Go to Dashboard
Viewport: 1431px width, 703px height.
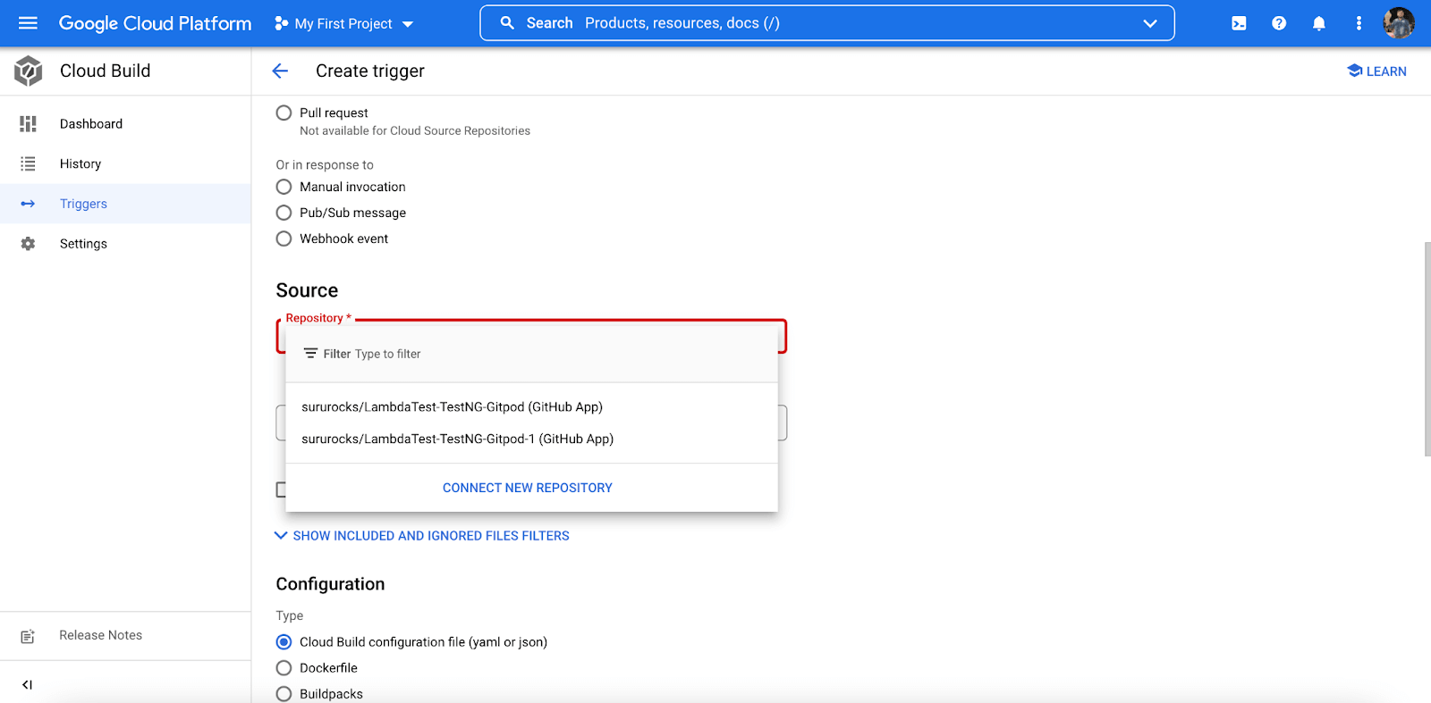125,123
